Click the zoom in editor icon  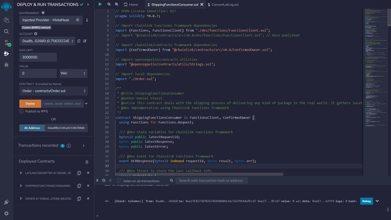pyautogui.click(x=116, y=4)
